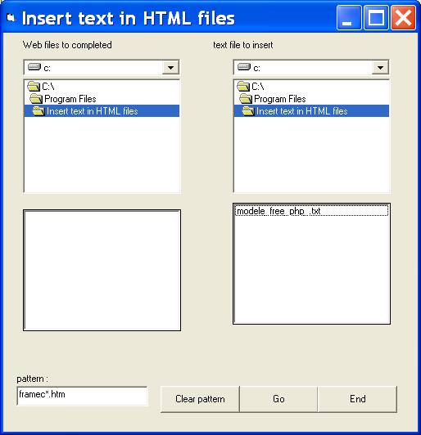Focus the pattern text field
The width and height of the screenshot is (421, 435).
[x=82, y=396]
